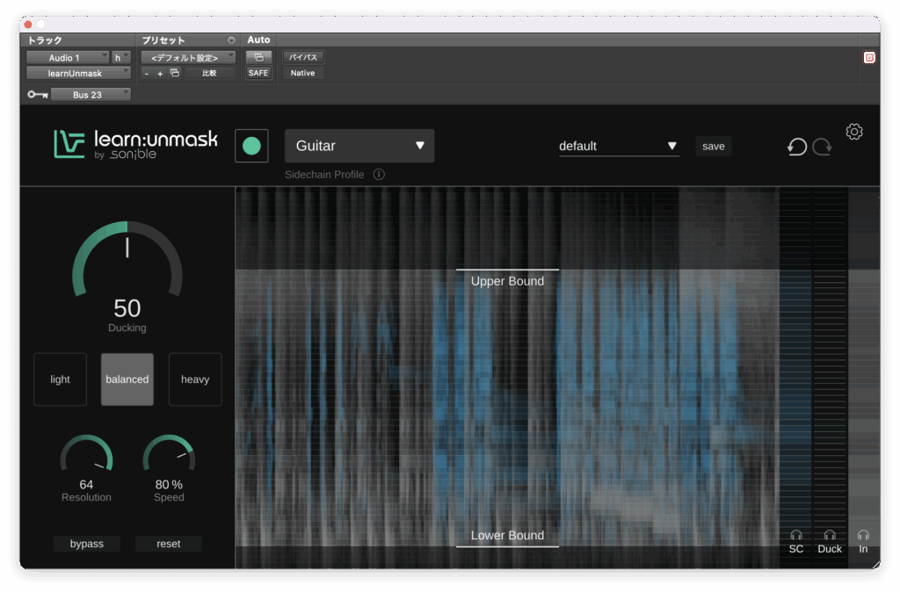Copy preset settings icon next to plus

[x=175, y=73]
